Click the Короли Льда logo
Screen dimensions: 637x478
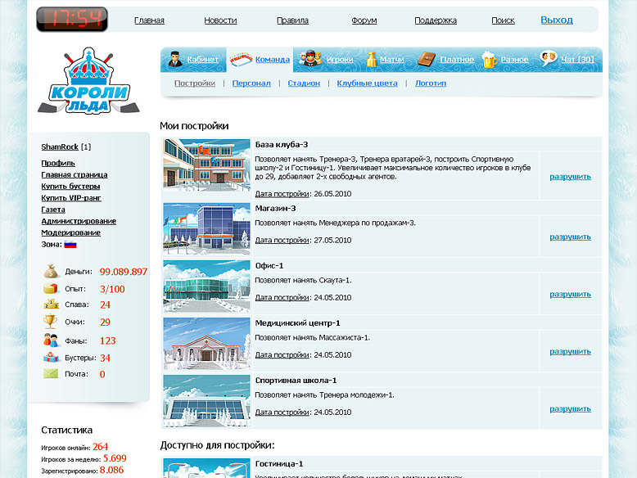88,82
